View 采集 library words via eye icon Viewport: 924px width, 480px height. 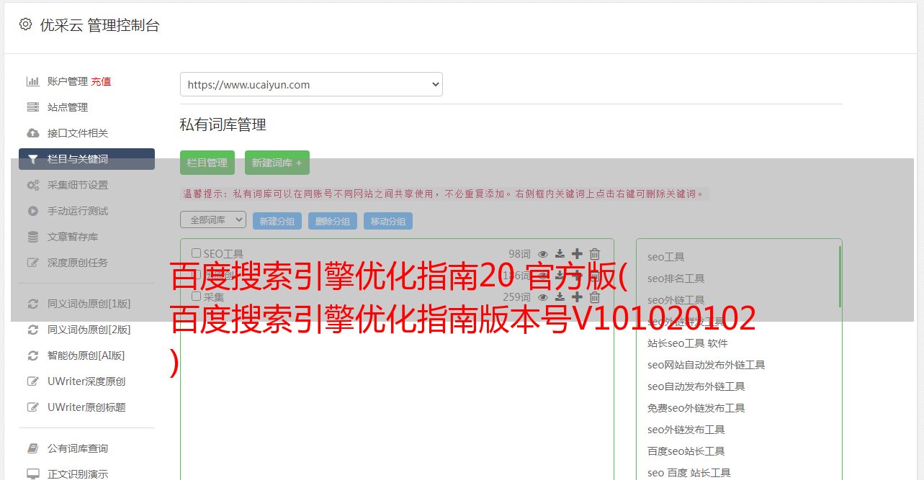(543, 296)
